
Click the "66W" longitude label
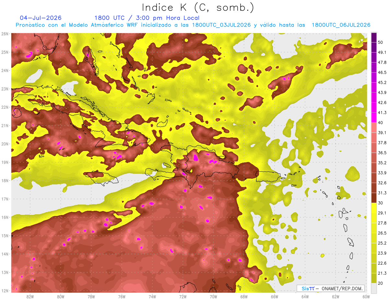tap(274, 296)
